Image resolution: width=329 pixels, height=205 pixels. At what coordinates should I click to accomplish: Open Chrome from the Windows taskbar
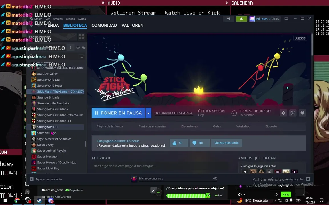click(17, 200)
